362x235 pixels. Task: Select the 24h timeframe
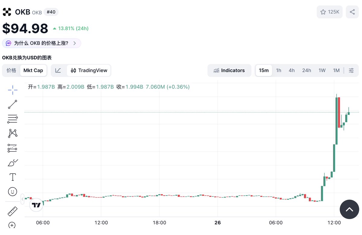306,70
